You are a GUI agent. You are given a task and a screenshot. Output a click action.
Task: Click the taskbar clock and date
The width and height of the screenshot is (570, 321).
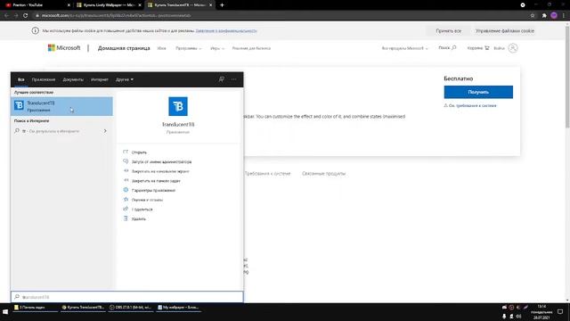(x=541, y=312)
